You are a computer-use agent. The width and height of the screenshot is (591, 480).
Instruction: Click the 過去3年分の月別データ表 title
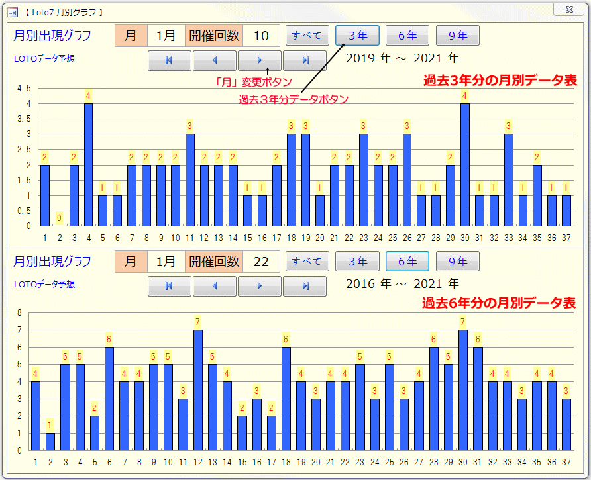click(500, 80)
